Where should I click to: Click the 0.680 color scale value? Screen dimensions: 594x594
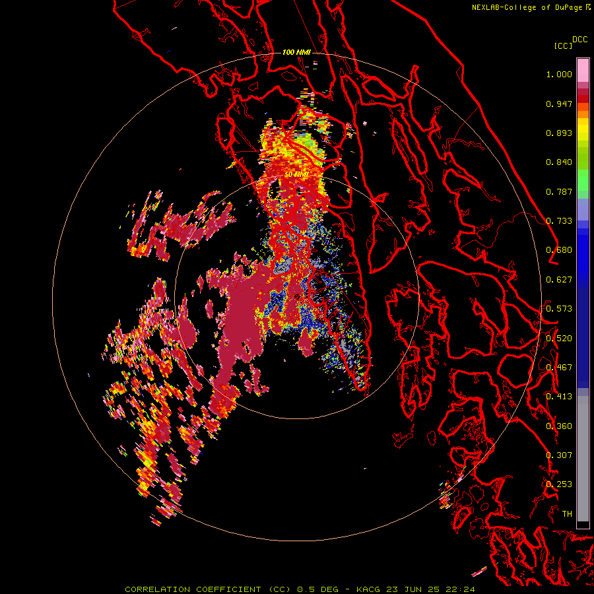pyautogui.click(x=559, y=250)
